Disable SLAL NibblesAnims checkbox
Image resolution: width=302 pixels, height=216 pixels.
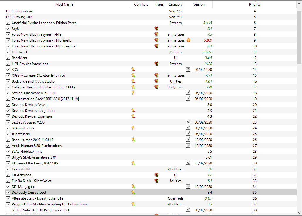click(8, 152)
